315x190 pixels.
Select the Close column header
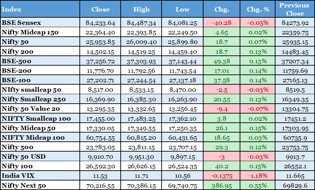click(101, 9)
